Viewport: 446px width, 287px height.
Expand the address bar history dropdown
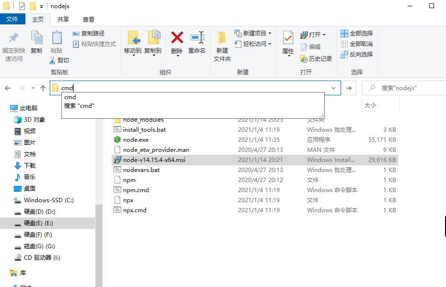click(x=333, y=88)
